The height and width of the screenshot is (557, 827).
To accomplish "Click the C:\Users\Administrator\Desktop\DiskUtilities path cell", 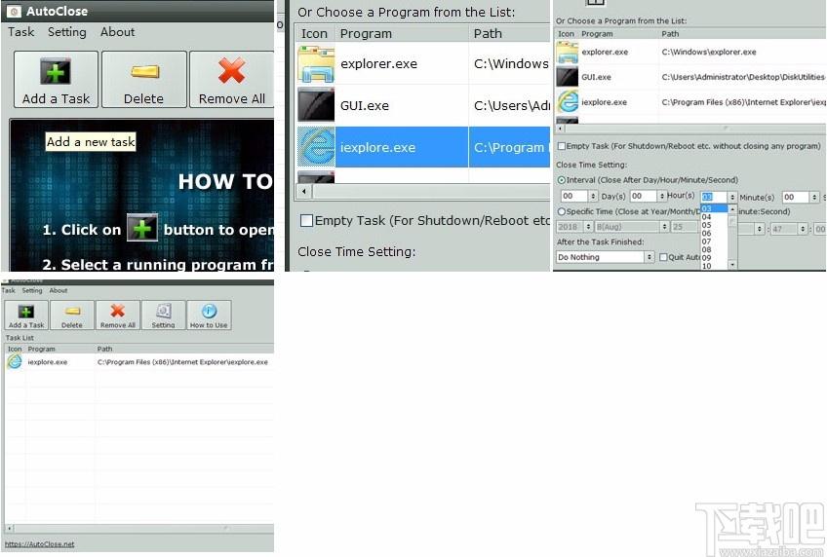I will (x=743, y=77).
